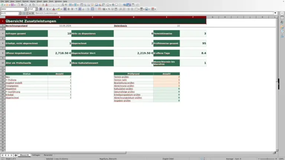Click PageStyle_Übersicht in status bar
This screenshot has width=285, height=160.
click(108, 159)
